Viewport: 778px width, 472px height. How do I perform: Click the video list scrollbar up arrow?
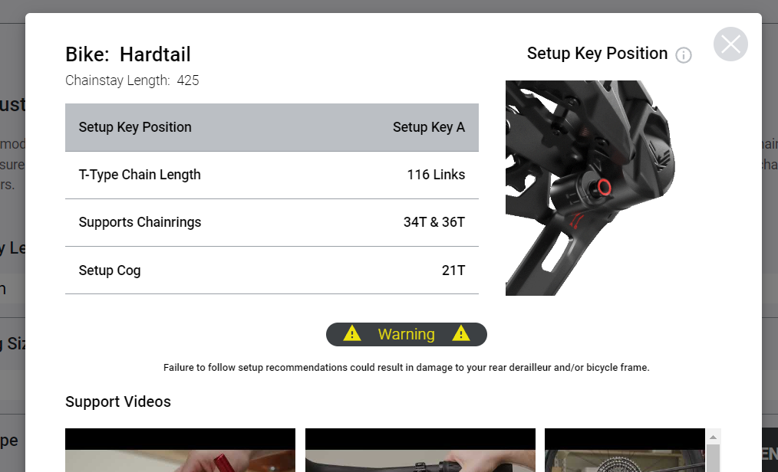point(713,437)
